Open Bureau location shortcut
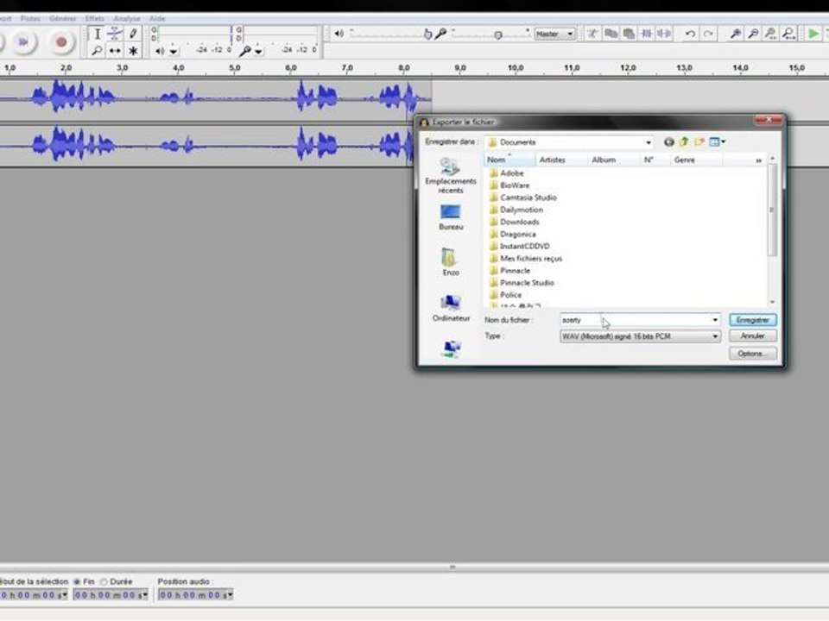The width and height of the screenshot is (829, 621). point(451,217)
